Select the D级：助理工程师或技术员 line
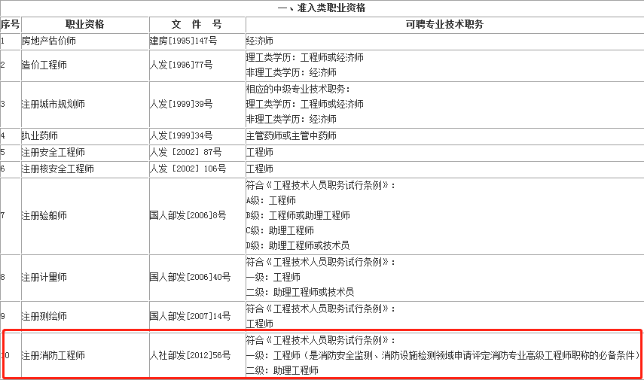Image resolution: width=644 pixels, height=380 pixels. pyautogui.click(x=298, y=245)
